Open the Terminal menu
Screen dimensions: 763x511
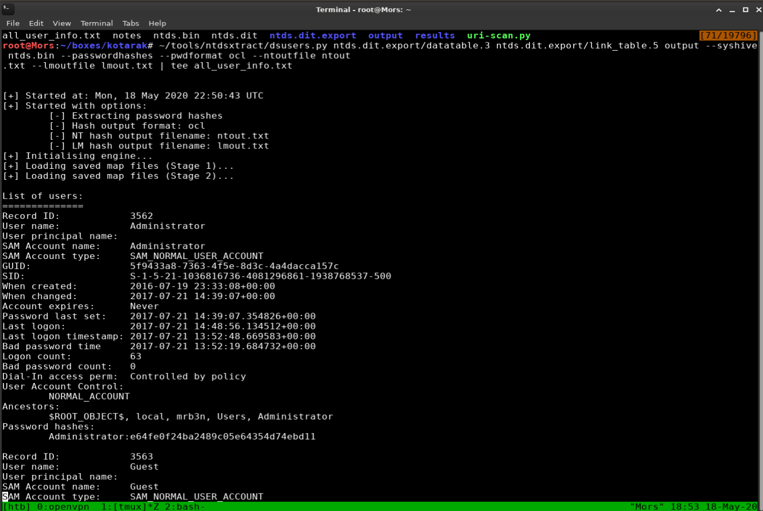click(x=97, y=23)
